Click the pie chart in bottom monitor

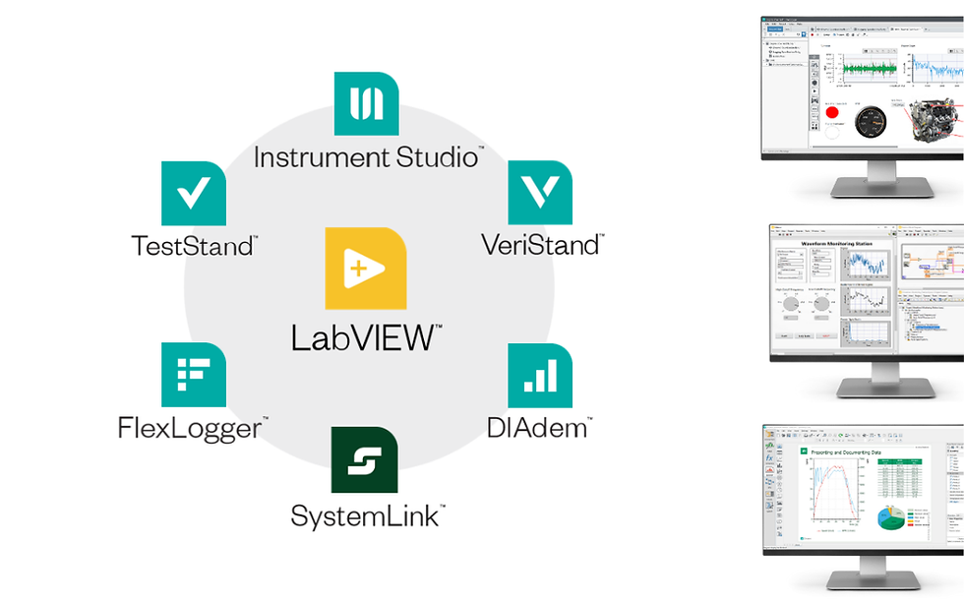[x=891, y=517]
